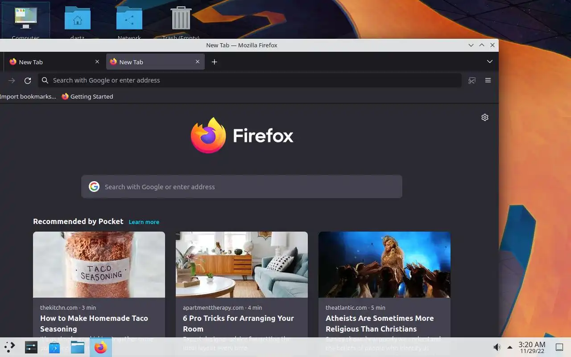571x357 pixels.
Task: Close the Firefox window
Action: pos(492,45)
